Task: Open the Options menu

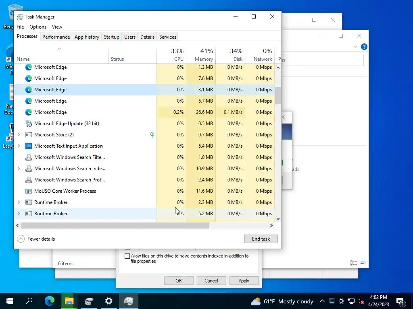Action: [38, 27]
